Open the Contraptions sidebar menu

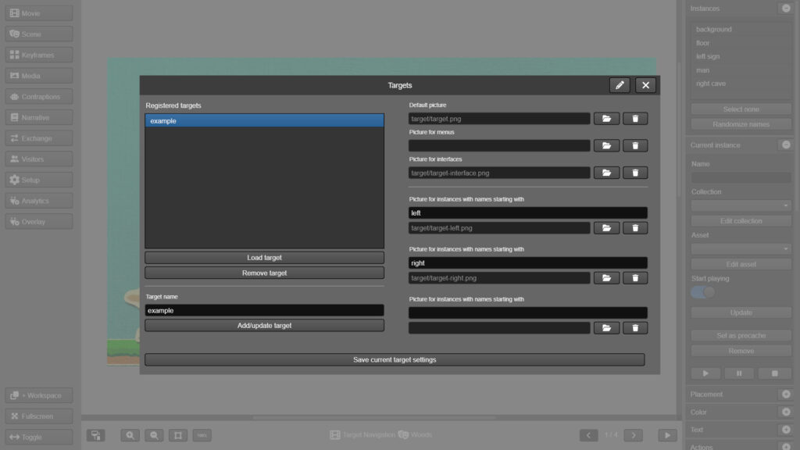(39, 97)
